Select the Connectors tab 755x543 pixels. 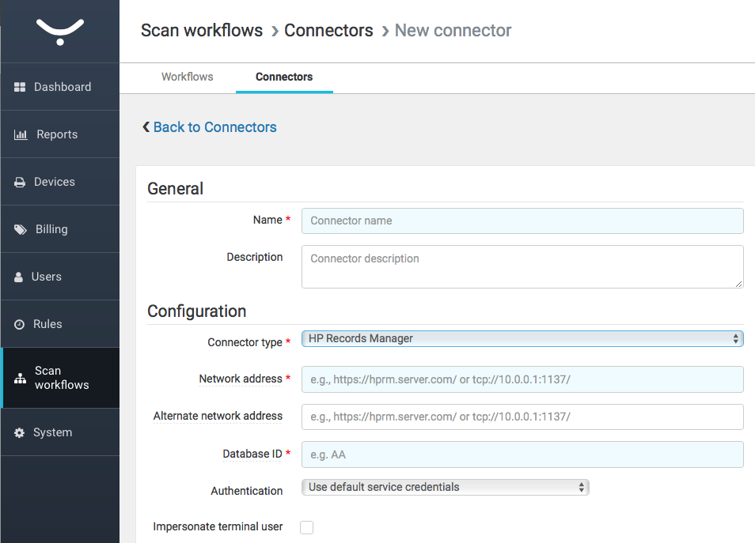click(x=284, y=77)
